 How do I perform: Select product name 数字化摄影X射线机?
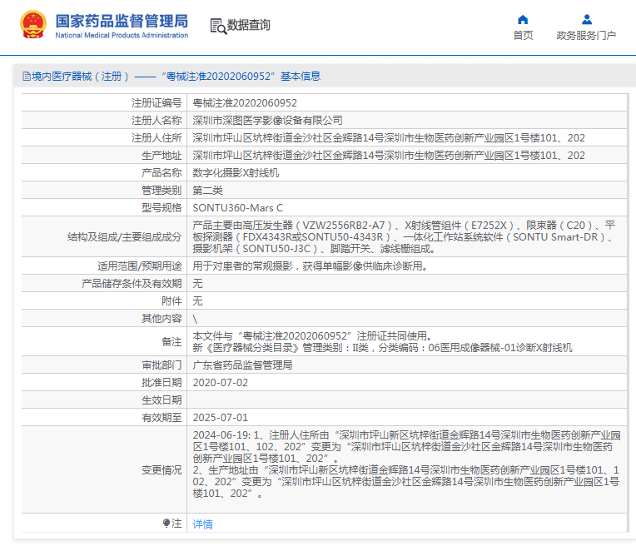[236, 173]
